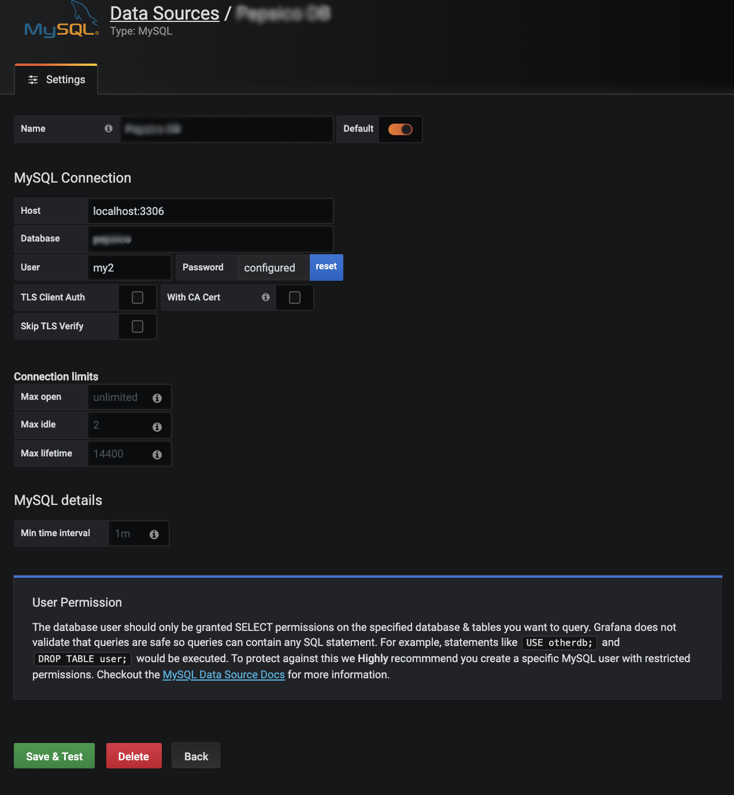Viewport: 734px width, 795px height.
Task: Enable Skip TLS Verify
Action: click(x=137, y=326)
